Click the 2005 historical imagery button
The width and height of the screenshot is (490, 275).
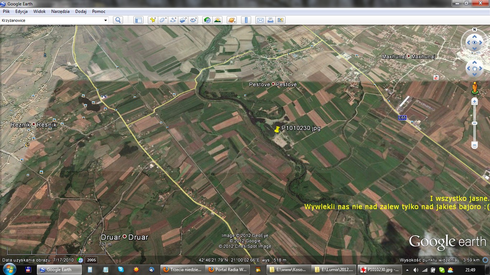91,260
